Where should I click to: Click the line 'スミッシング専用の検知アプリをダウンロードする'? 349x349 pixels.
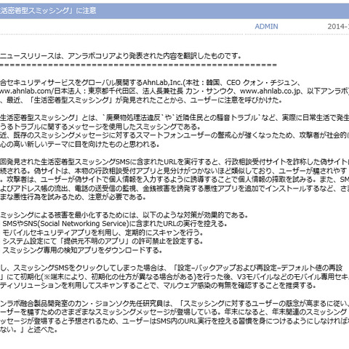[x=82, y=250]
